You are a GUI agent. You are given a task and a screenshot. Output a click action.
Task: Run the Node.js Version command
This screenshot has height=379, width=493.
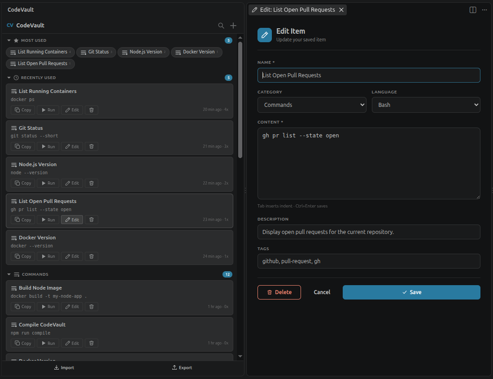[x=48, y=183]
